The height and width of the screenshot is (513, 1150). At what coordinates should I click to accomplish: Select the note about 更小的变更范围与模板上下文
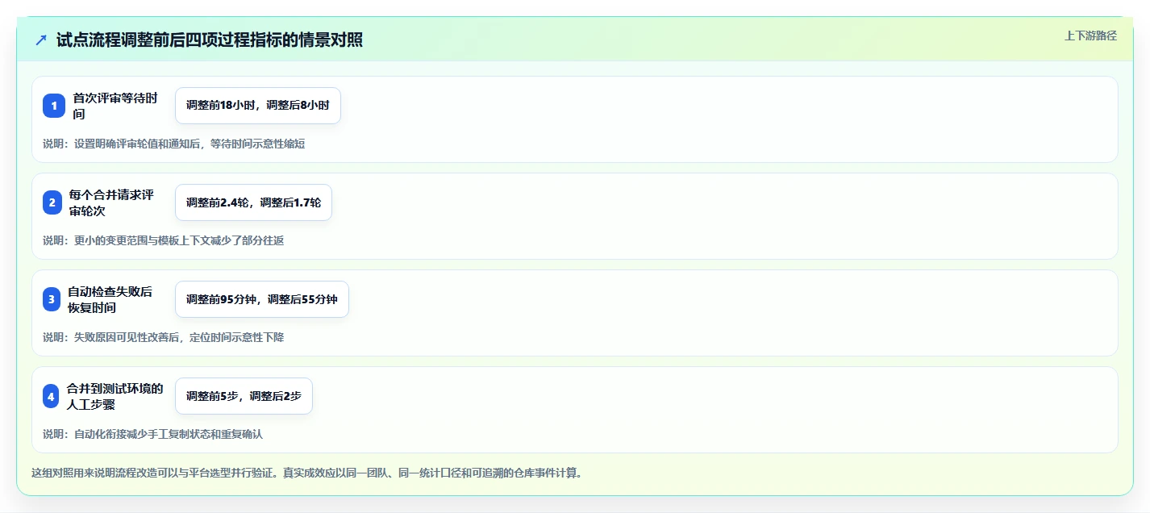tap(164, 240)
